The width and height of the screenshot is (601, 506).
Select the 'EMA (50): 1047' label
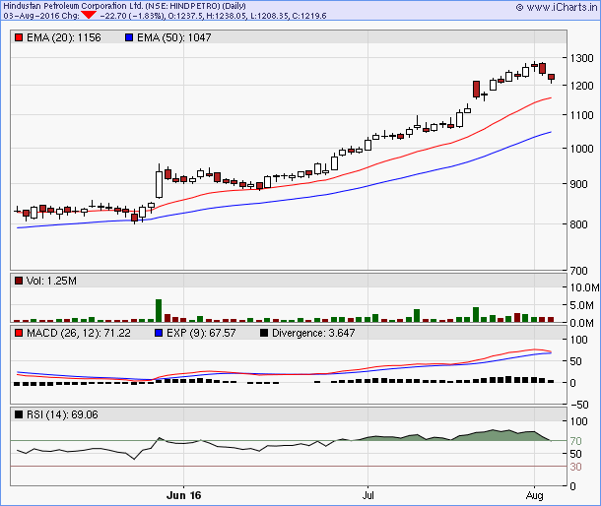click(x=174, y=37)
